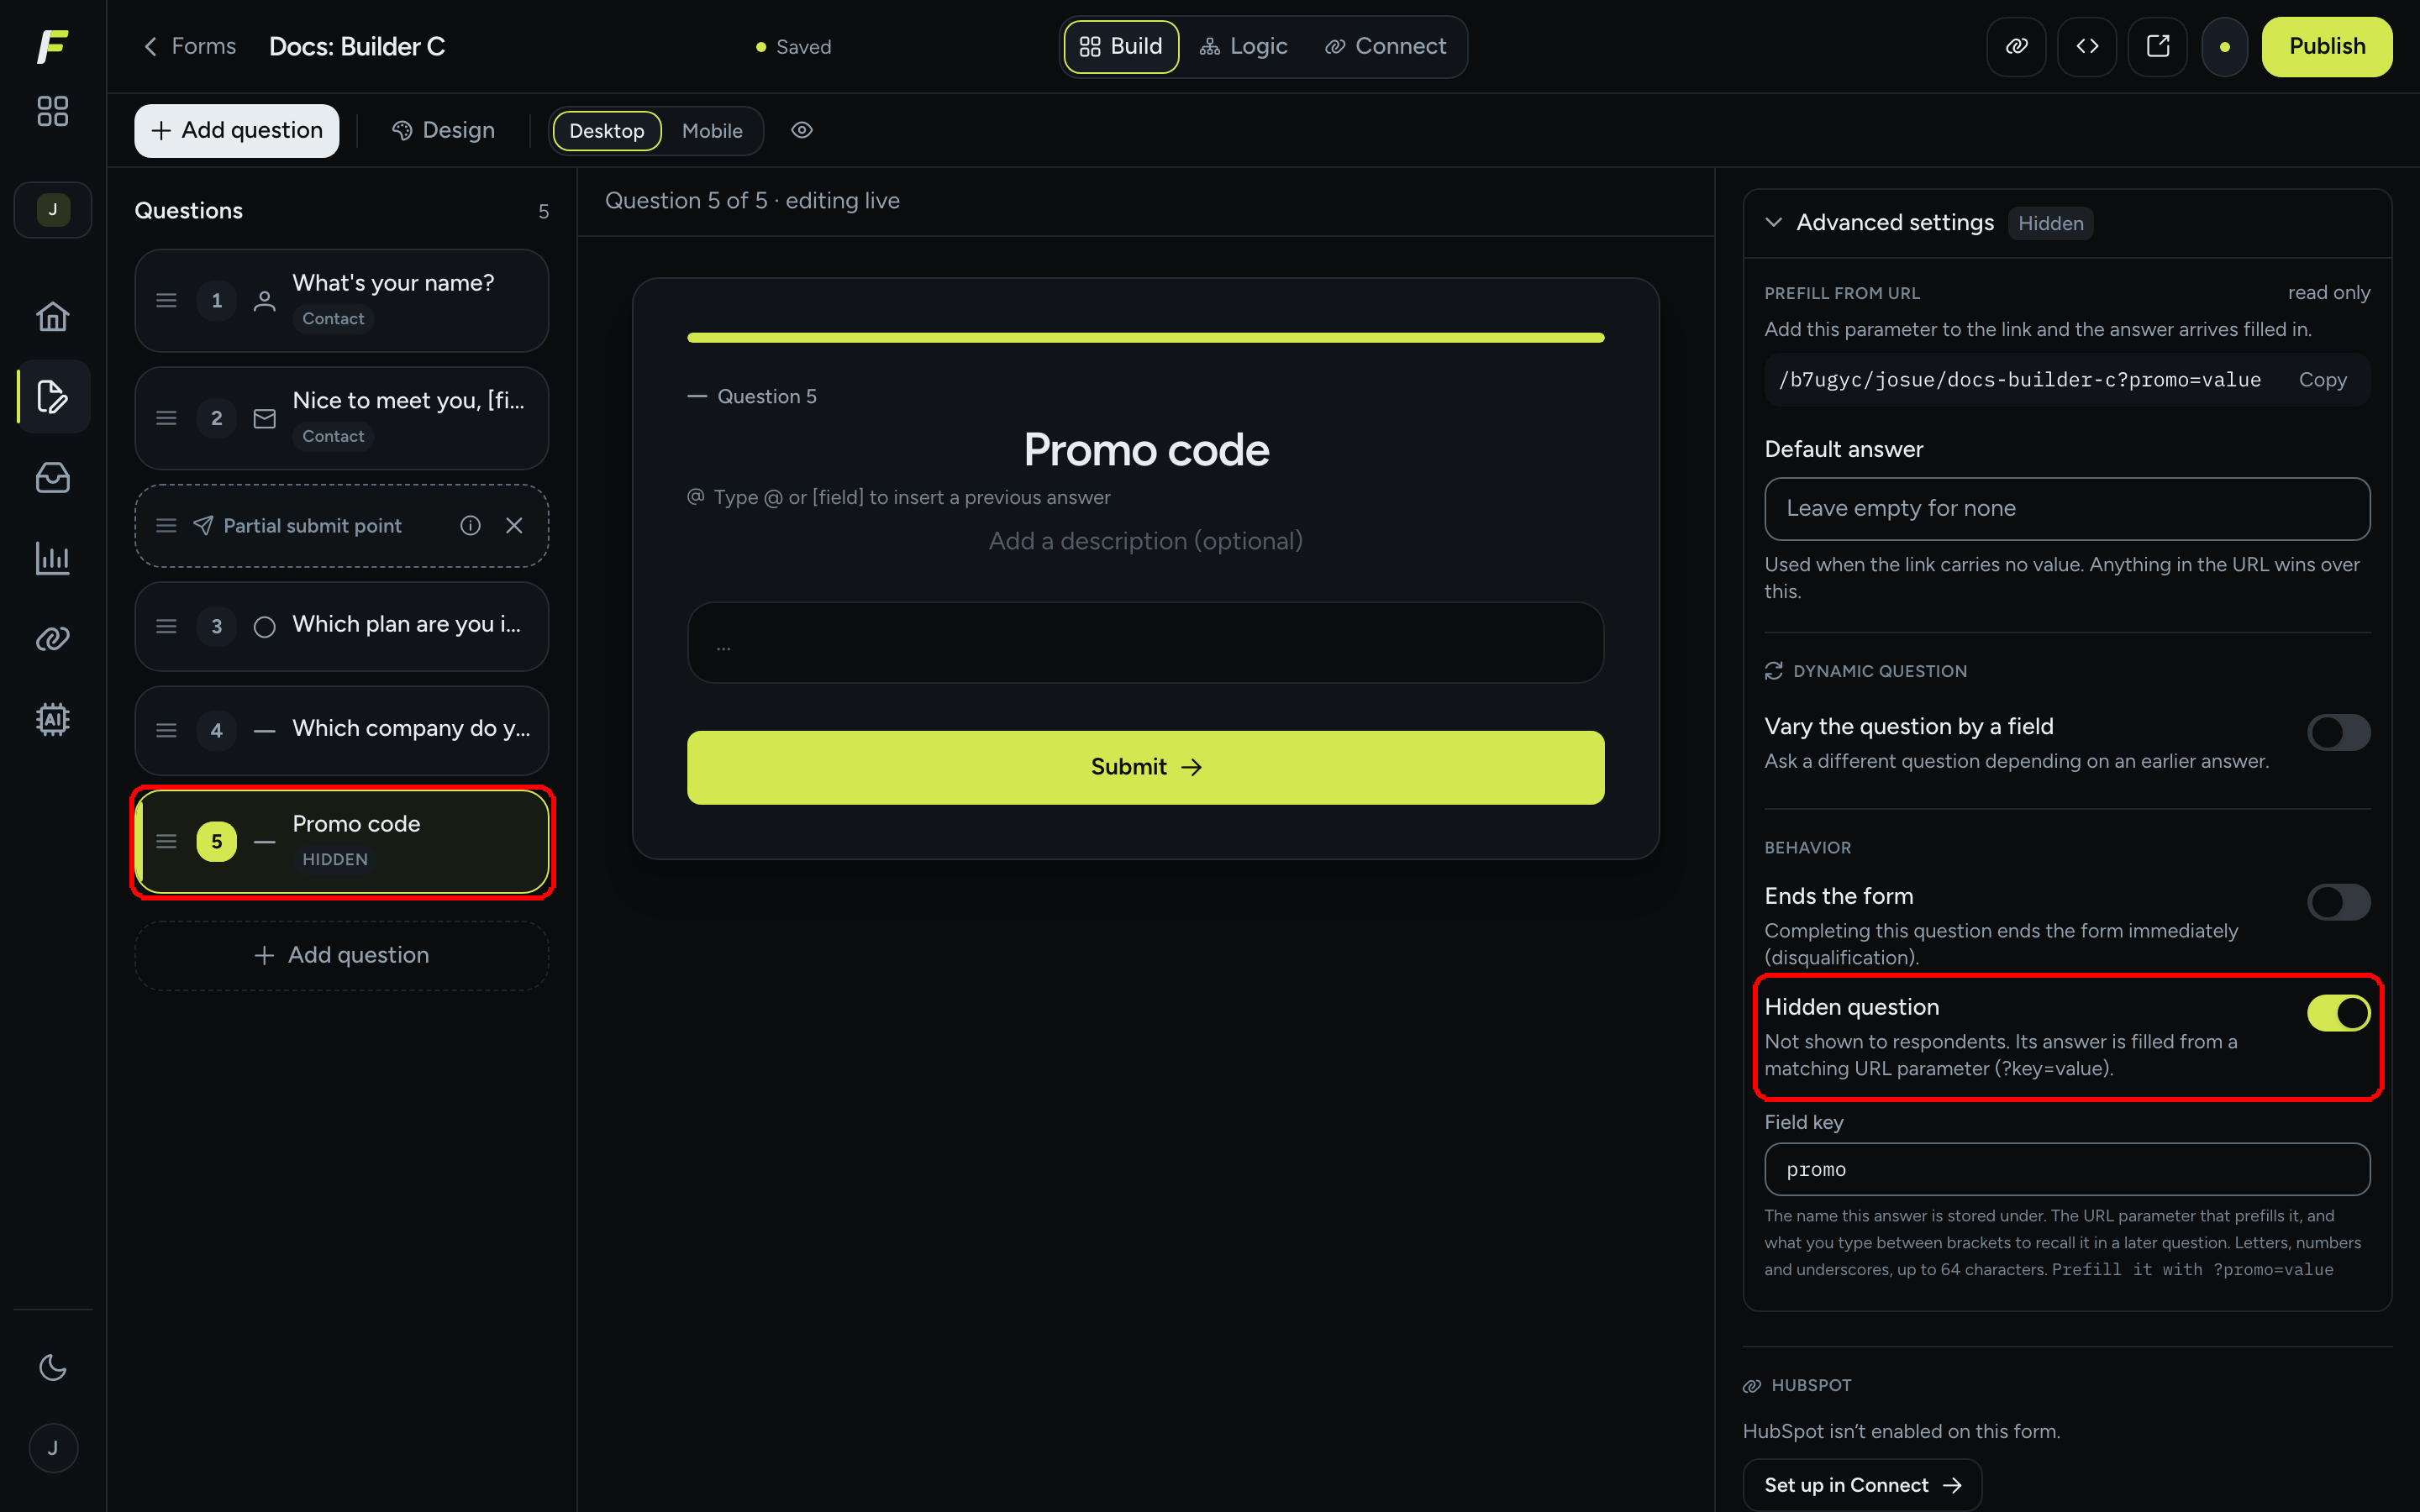
Task: Click the Field key input
Action: coord(2066,1169)
